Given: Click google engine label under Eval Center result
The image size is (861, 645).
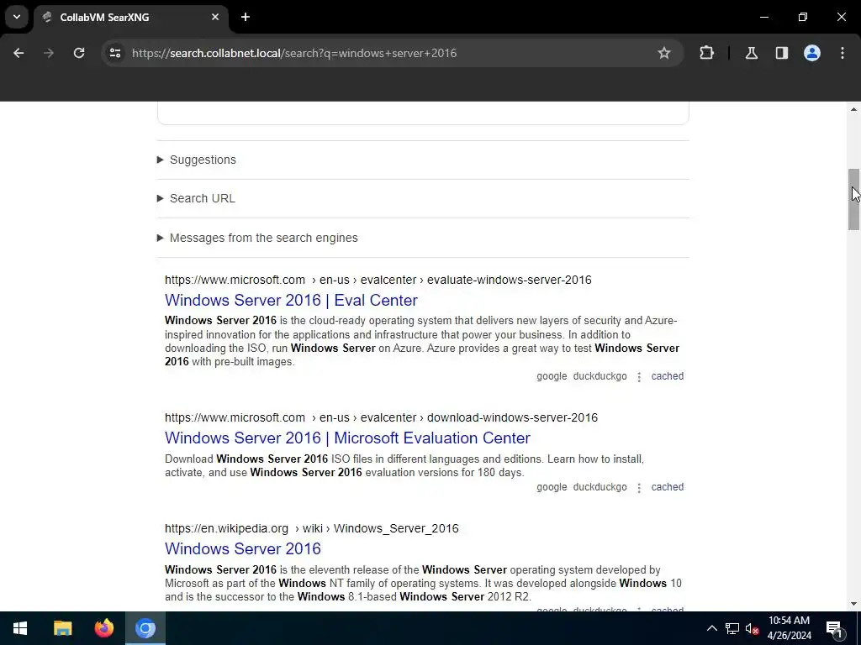Looking at the screenshot, I should click(552, 376).
